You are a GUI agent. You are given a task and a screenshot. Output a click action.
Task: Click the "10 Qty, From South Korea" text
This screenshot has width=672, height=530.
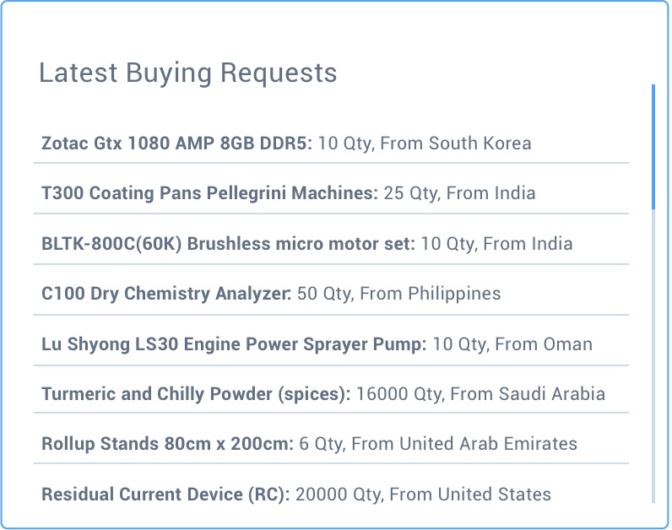pyautogui.click(x=425, y=143)
